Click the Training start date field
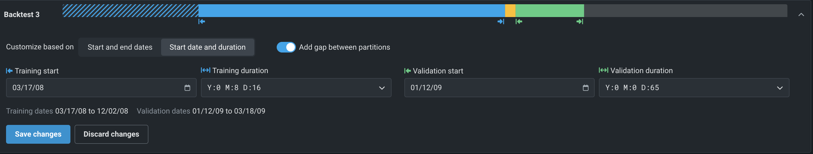Screen dimensions: 813x154 click(x=94, y=88)
